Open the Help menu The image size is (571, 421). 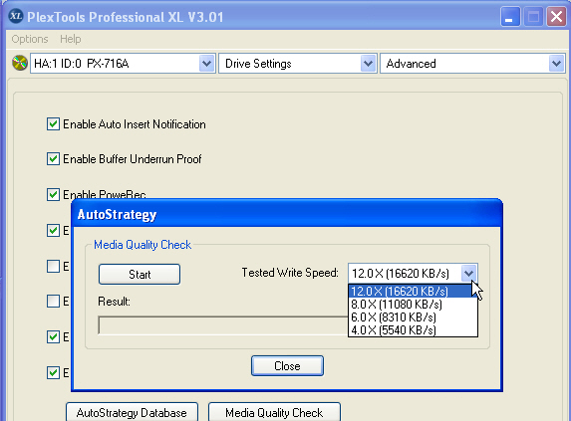point(71,39)
